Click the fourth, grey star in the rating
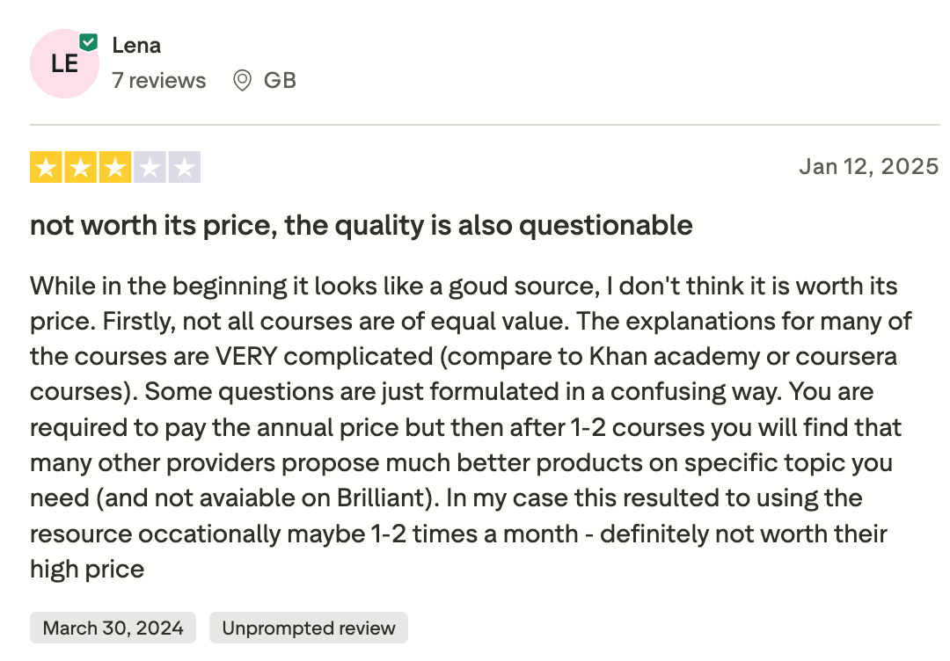This screenshot has height=661, width=950. (x=150, y=166)
